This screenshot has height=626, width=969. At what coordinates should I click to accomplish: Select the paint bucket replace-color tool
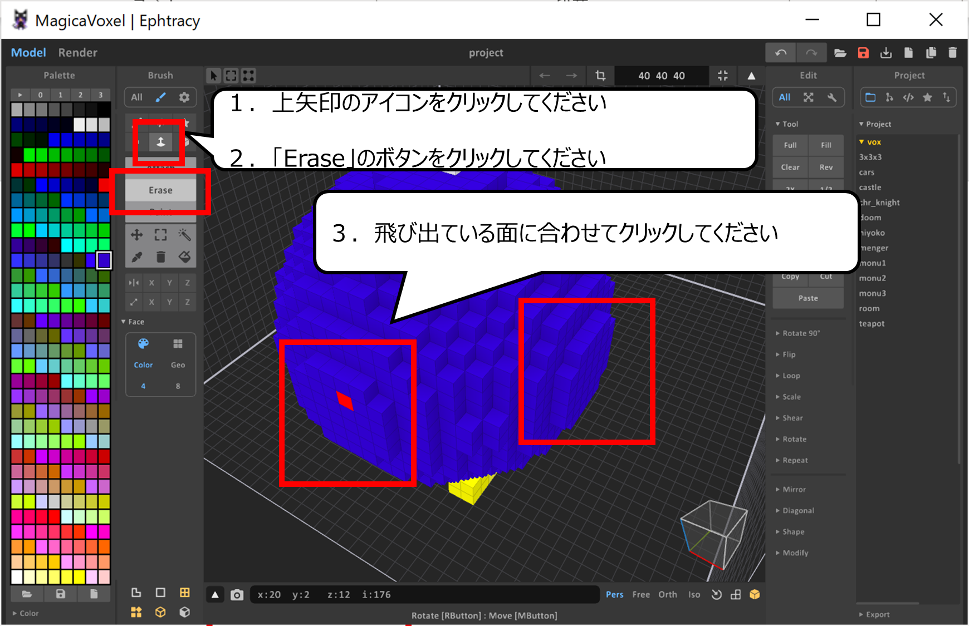pyautogui.click(x=185, y=257)
